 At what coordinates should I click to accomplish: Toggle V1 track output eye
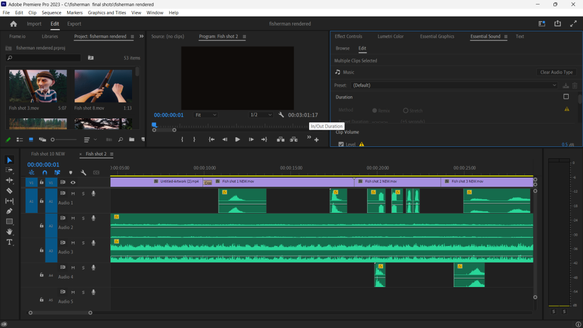(x=73, y=182)
